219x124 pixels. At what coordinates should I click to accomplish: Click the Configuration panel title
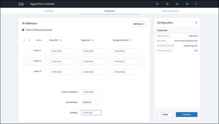tap(165, 23)
